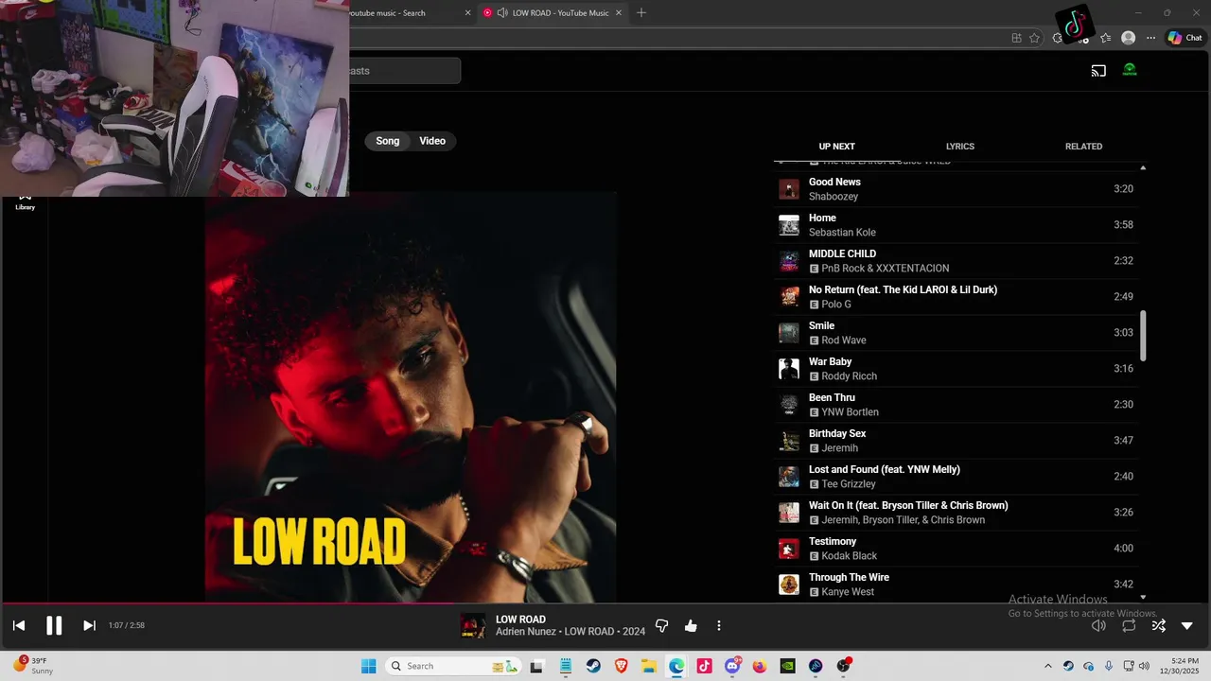
Task: Open the browser profile avatar
Action: pos(1128,38)
